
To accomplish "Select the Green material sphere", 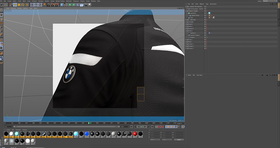I will pos(17,135).
